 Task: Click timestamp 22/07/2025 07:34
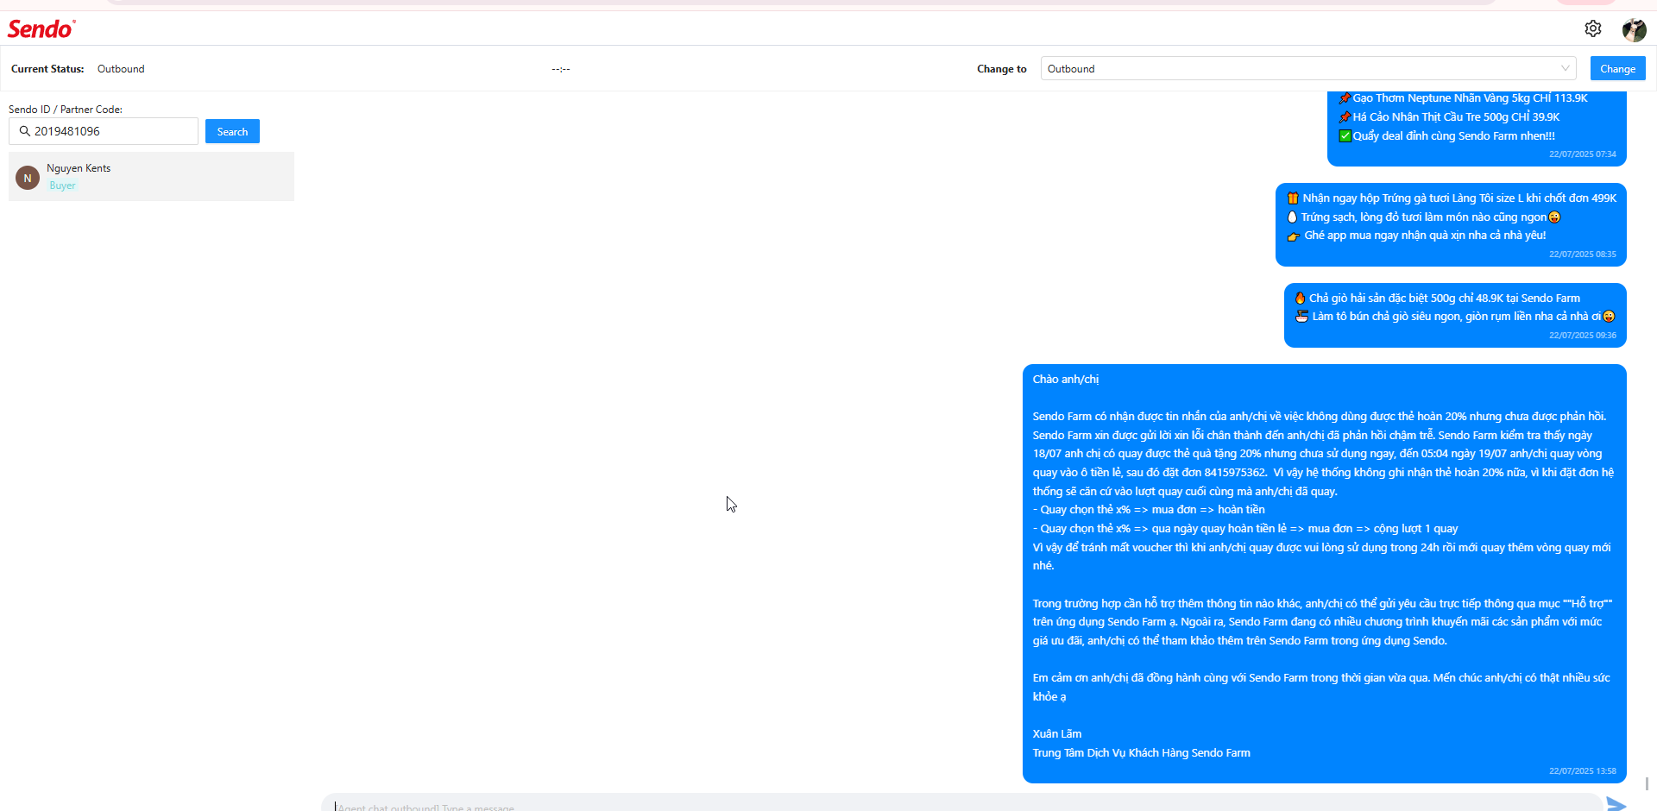click(x=1582, y=154)
